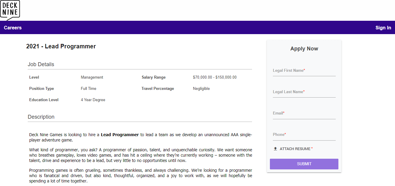Click the 4 Year Degree education value

pos(93,100)
